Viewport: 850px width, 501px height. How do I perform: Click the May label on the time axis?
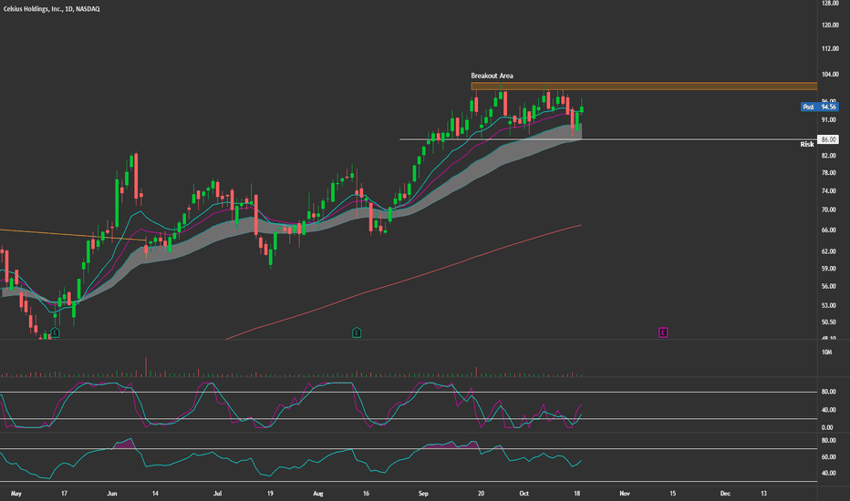(x=16, y=494)
